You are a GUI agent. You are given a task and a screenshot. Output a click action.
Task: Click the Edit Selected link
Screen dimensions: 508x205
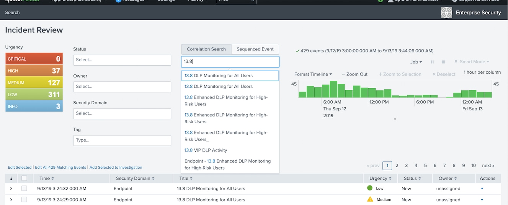point(20,167)
